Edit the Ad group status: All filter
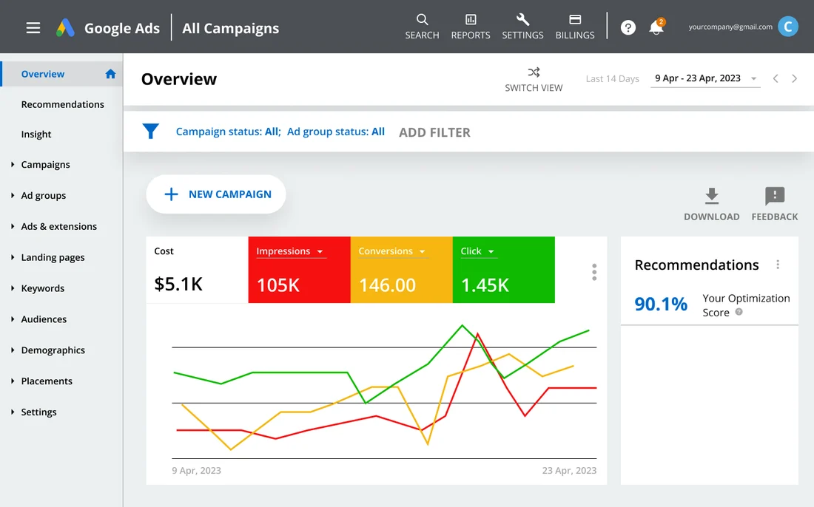Screen dimensions: 814x507 336,132
